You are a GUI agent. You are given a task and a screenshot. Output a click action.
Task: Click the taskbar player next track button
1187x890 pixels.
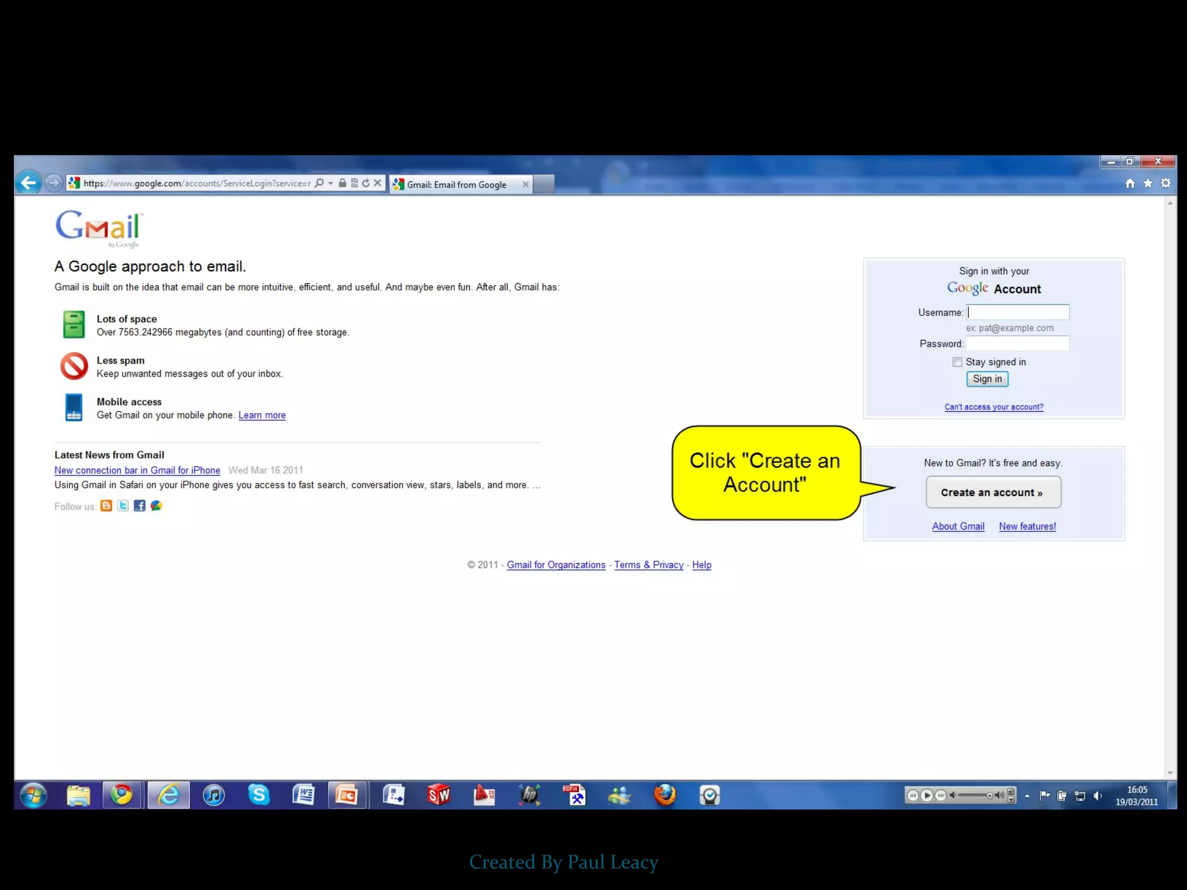[941, 796]
